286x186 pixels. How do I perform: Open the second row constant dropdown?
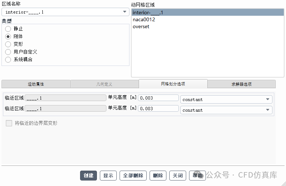(226, 110)
